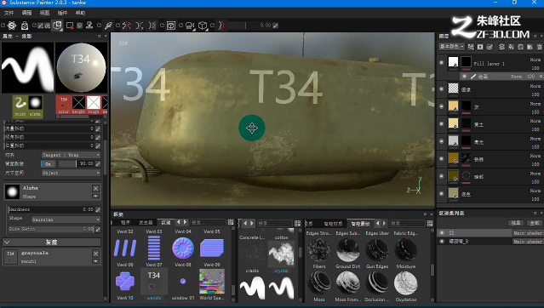The height and width of the screenshot is (308, 544).
Task: Click the framed viewport display icon
Action: coord(171,26)
